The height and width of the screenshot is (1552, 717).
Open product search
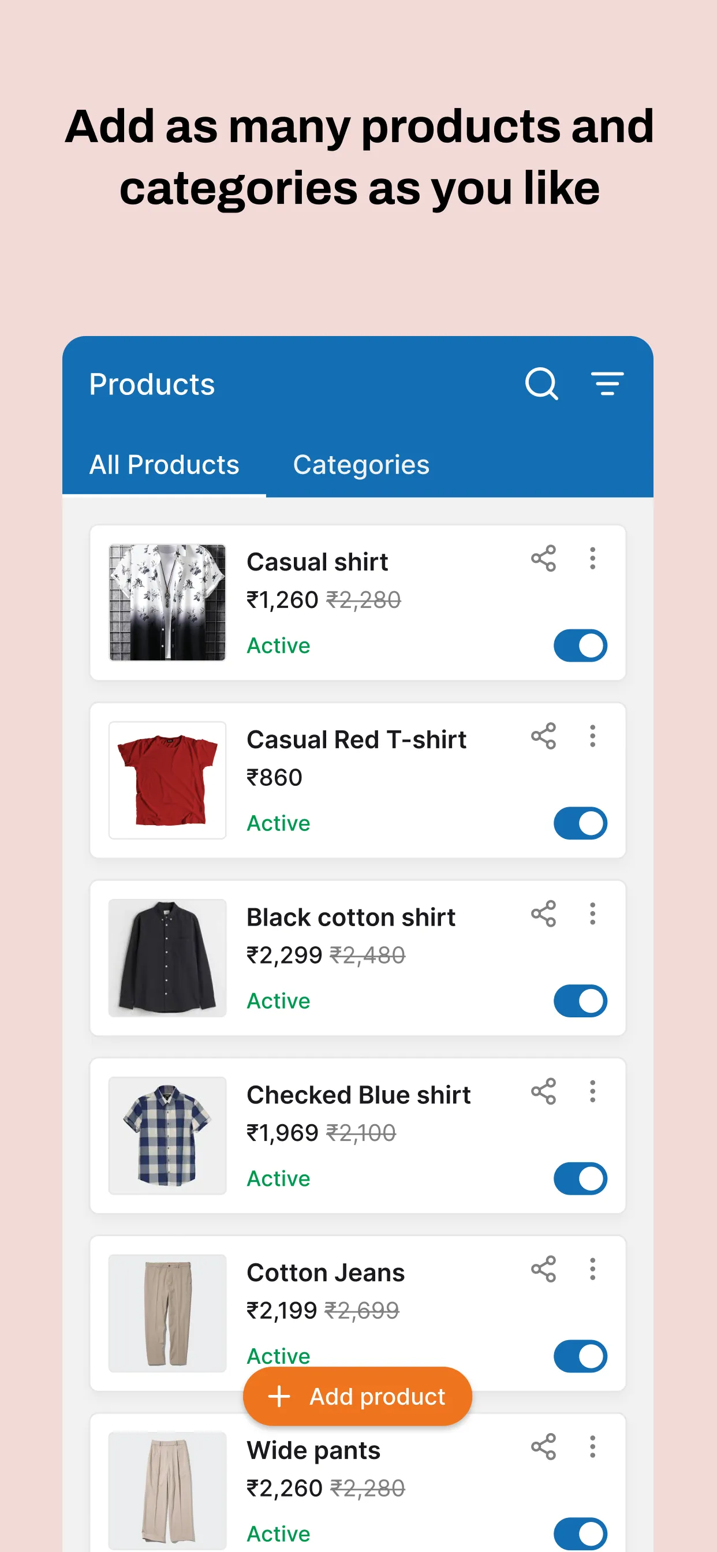[x=541, y=384]
